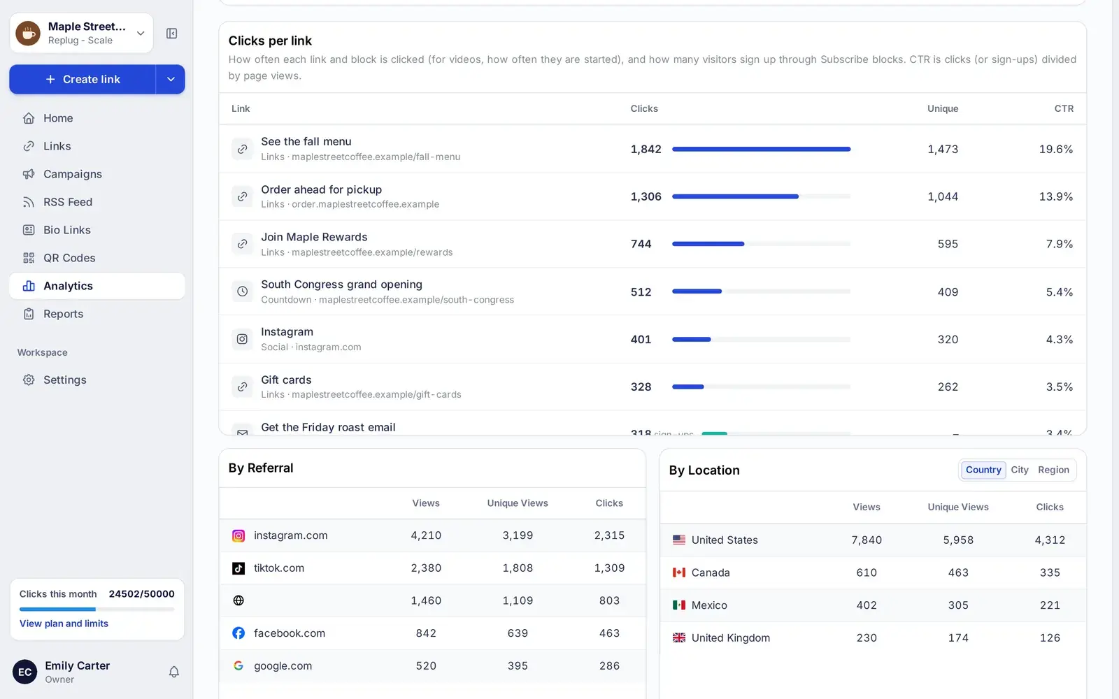Open QR Codes page
Screen dimensions: 1119x699
[97, 258]
